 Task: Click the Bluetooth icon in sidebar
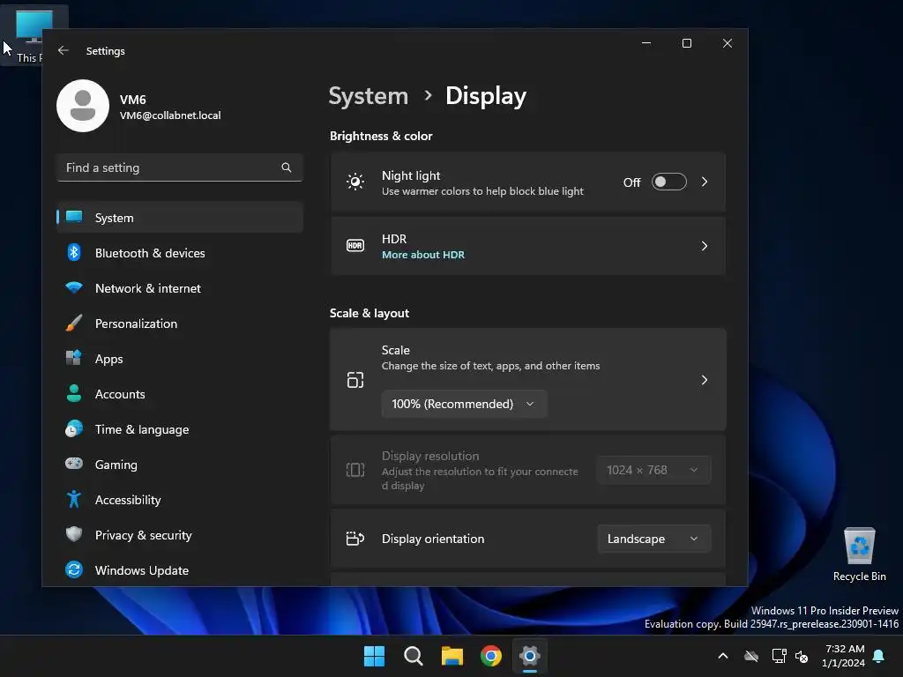click(74, 252)
